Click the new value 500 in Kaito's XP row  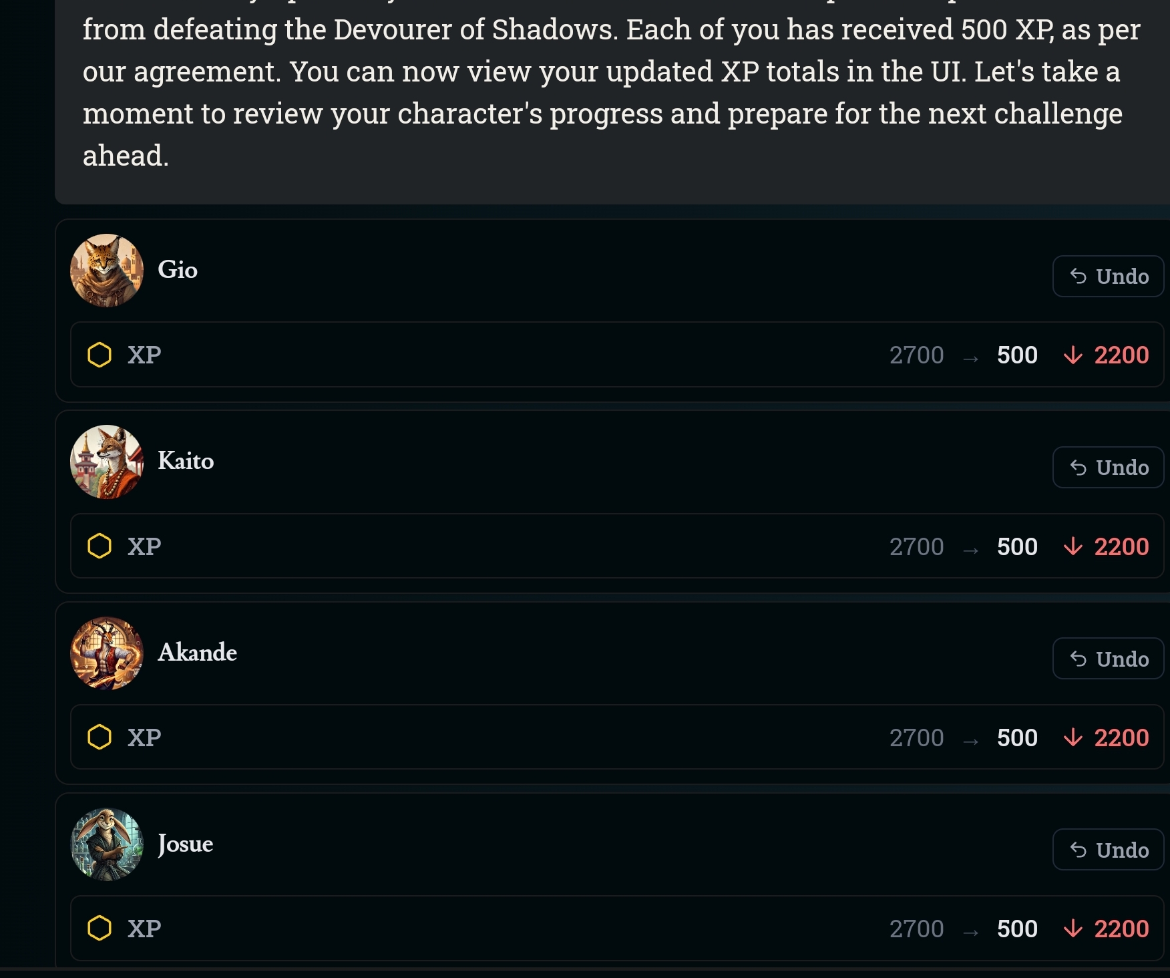[x=1017, y=546]
